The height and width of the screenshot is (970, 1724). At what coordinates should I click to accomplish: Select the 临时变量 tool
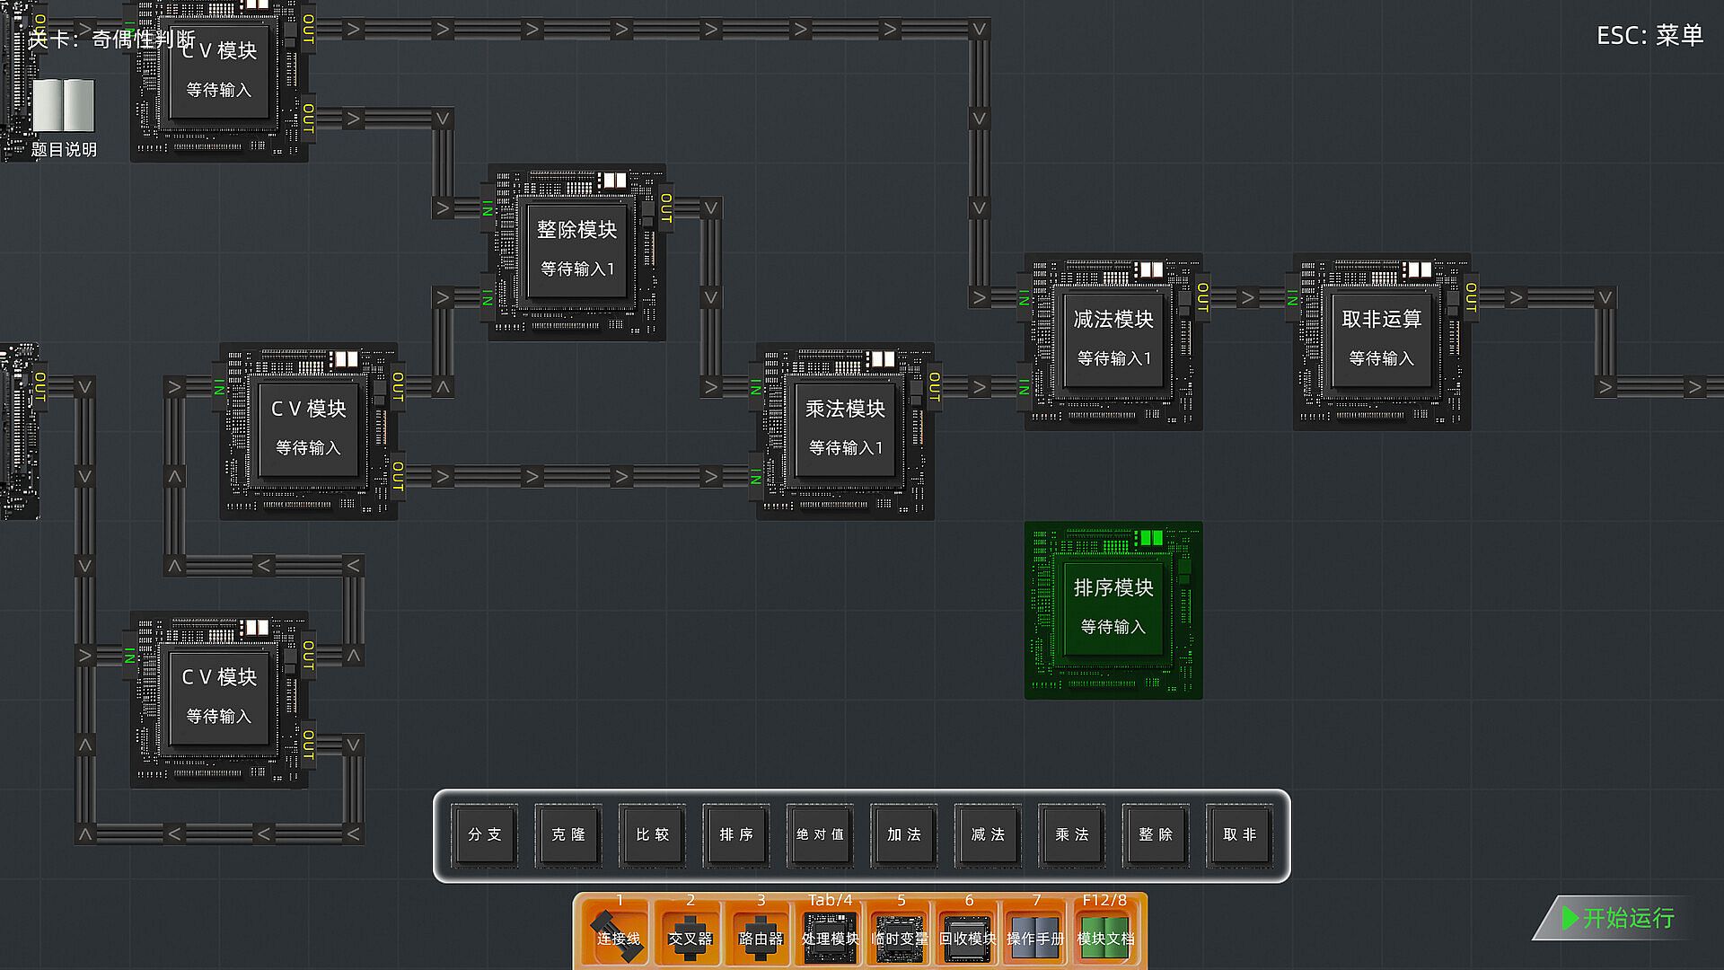coord(900,934)
